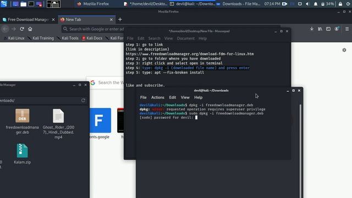Viewport: 352px width, 198px height.
Task: Open the Kali Tools bookmark
Action: pos(68,38)
